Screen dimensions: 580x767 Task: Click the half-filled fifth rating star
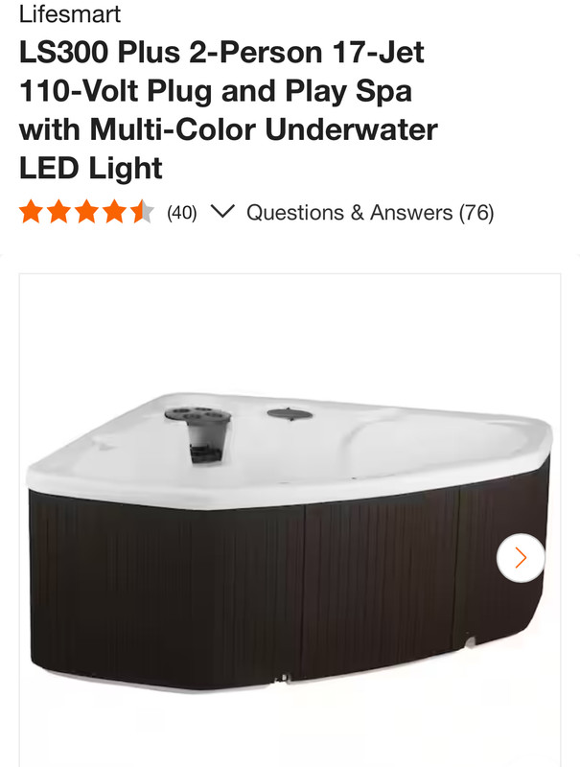[x=142, y=212]
